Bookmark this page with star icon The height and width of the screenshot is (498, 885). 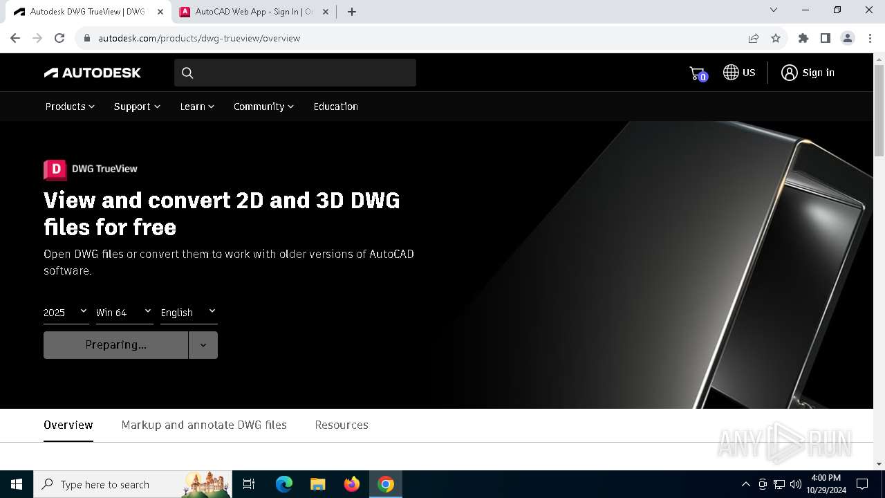click(776, 38)
